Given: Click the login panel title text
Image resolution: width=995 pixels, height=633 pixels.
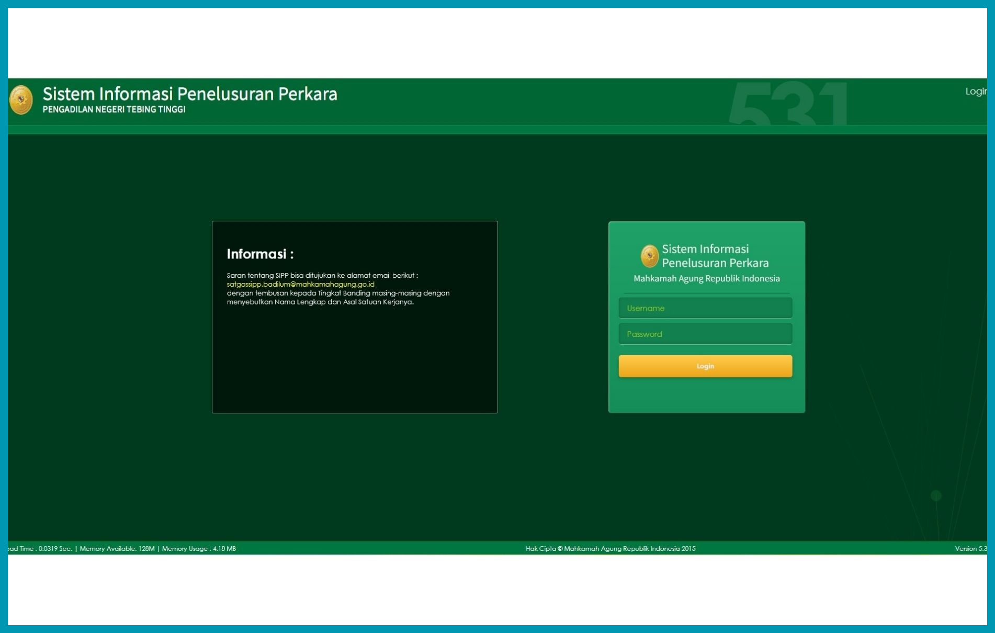Looking at the screenshot, I should (x=715, y=256).
